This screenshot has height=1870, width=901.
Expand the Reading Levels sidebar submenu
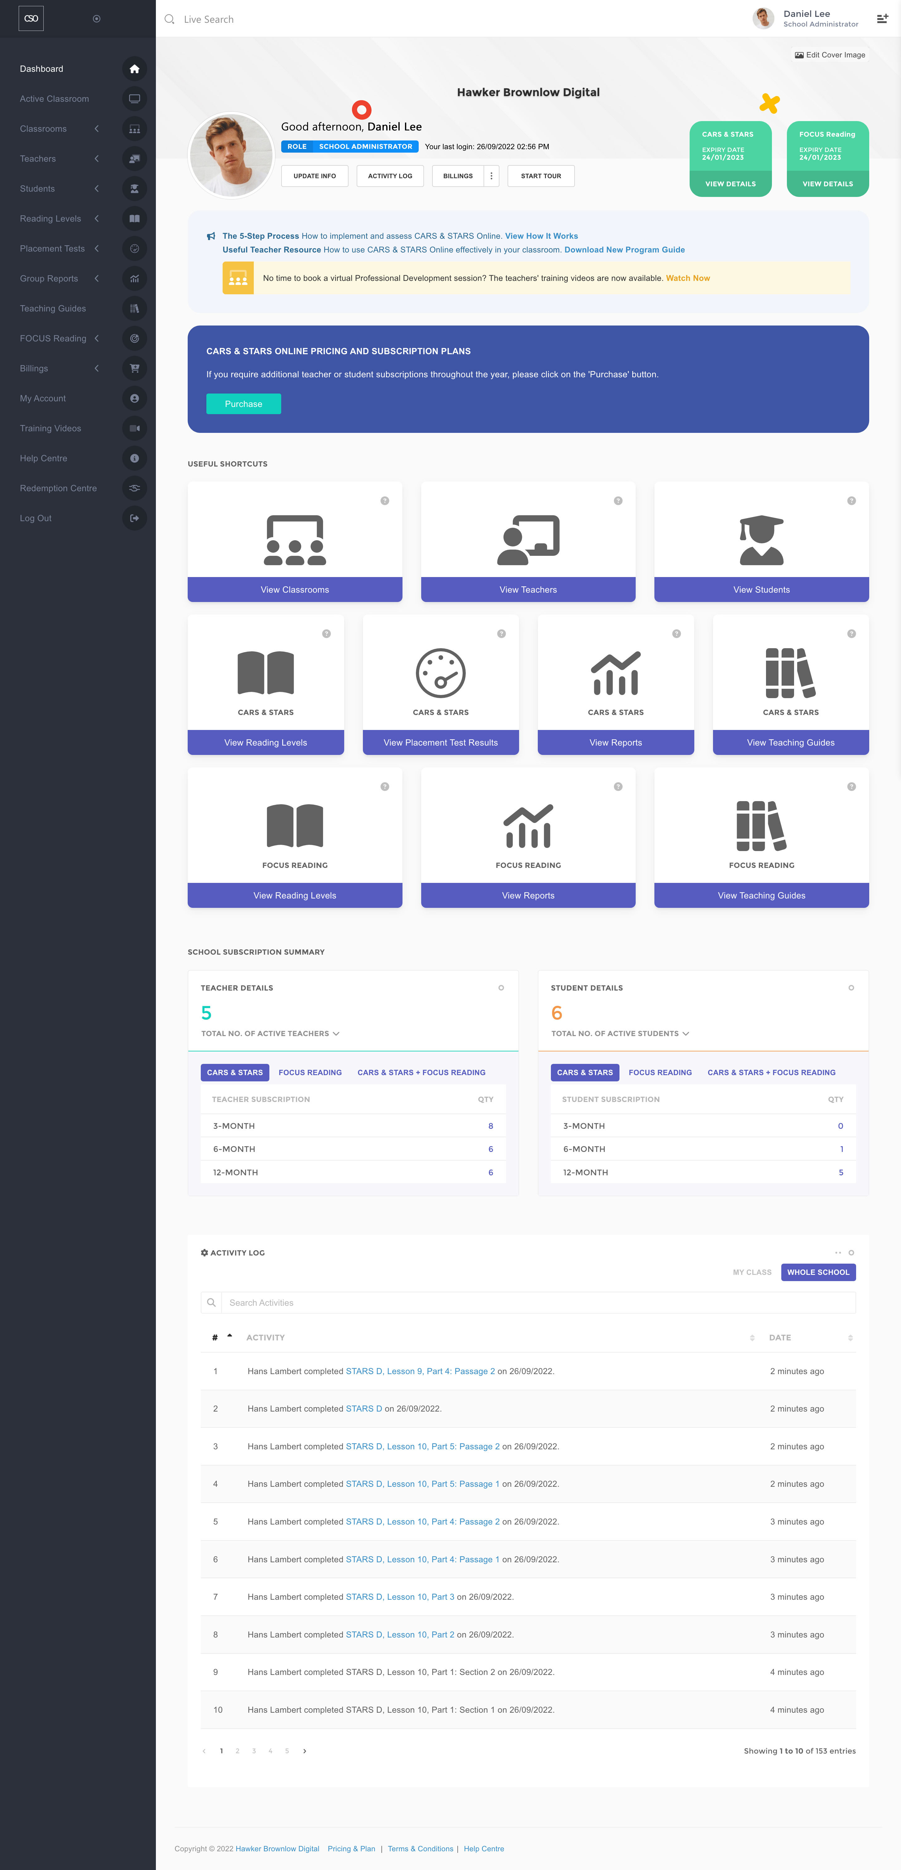coord(96,218)
